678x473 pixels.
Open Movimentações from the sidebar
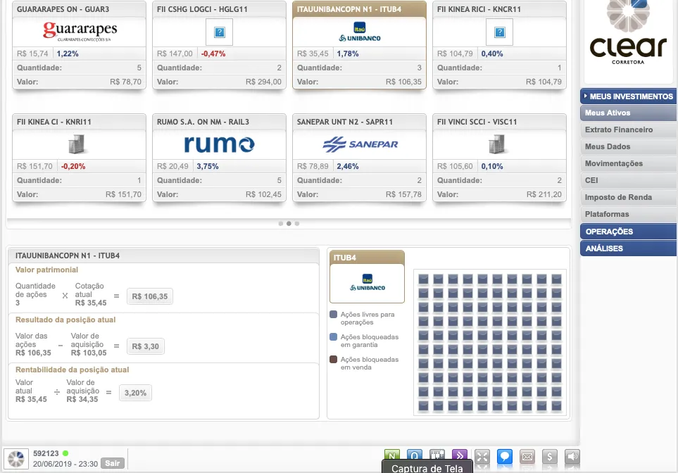tap(614, 164)
